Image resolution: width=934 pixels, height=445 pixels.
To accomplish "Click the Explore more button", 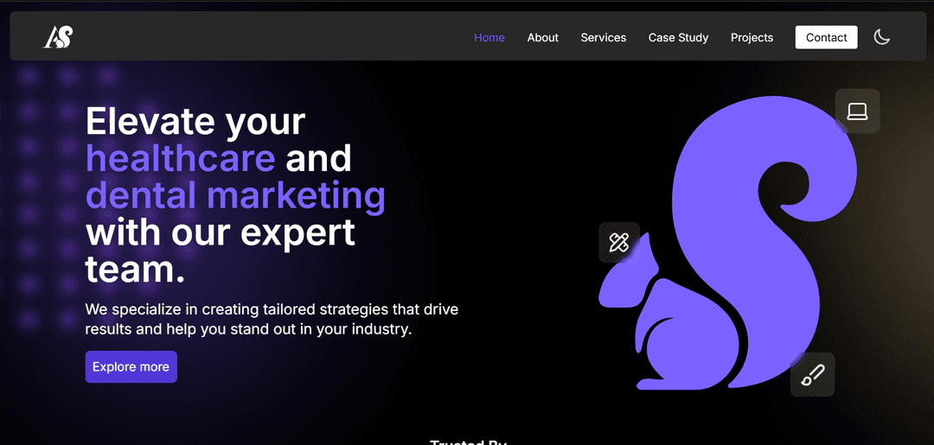I will point(131,366).
